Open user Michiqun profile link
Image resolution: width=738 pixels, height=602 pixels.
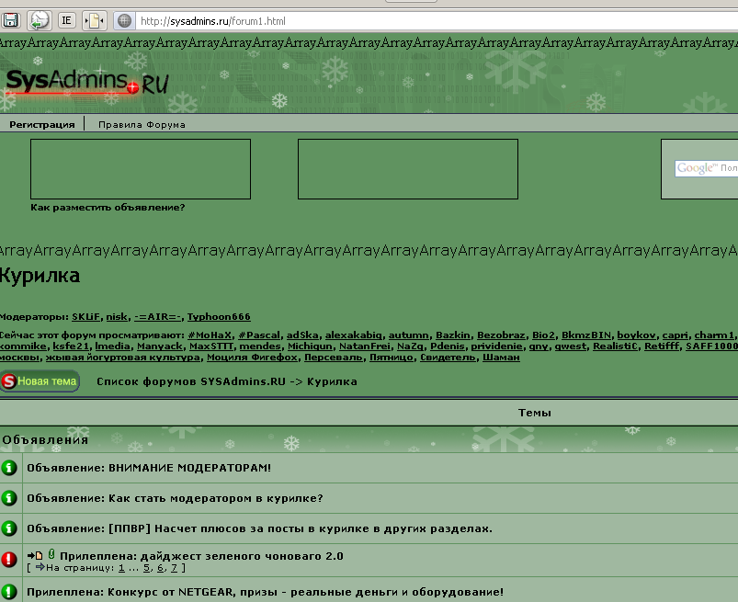pos(310,346)
